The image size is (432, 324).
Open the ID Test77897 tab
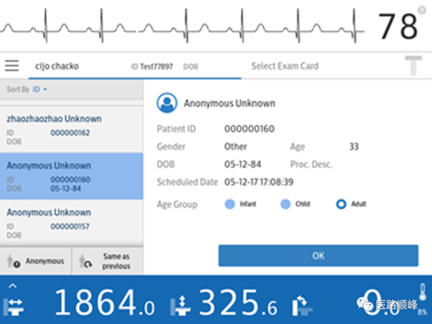(x=152, y=67)
